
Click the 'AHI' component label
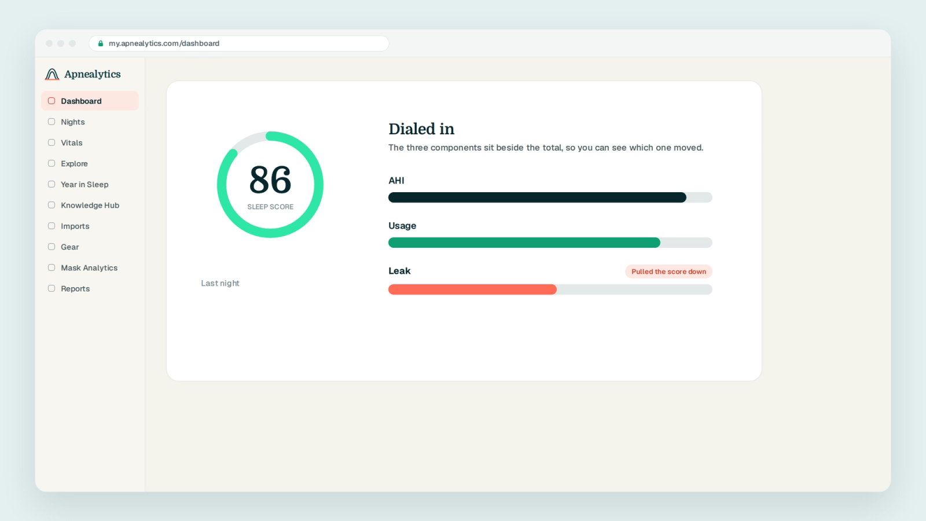tap(396, 181)
